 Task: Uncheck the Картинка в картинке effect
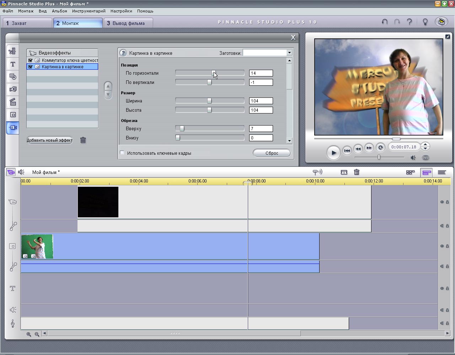(31, 67)
